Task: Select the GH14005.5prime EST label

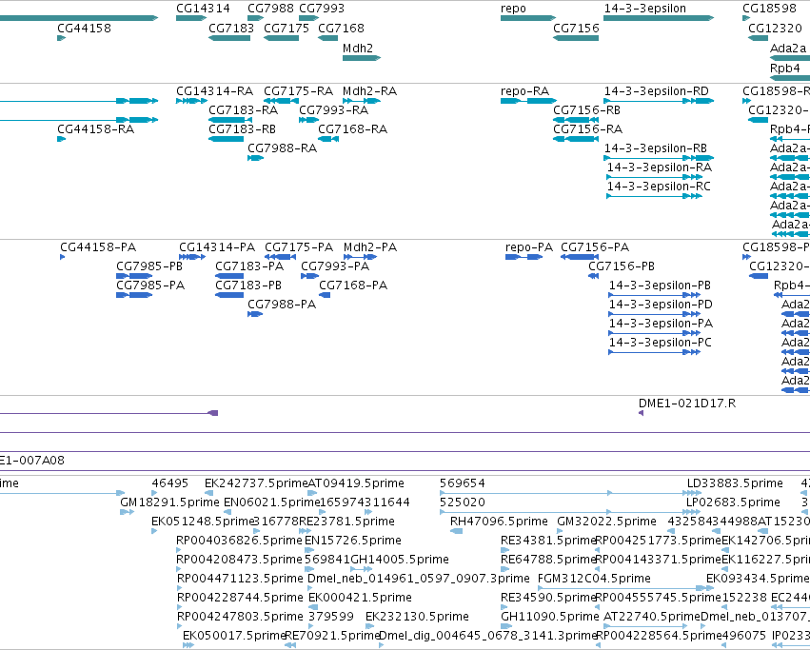Action: (400, 560)
